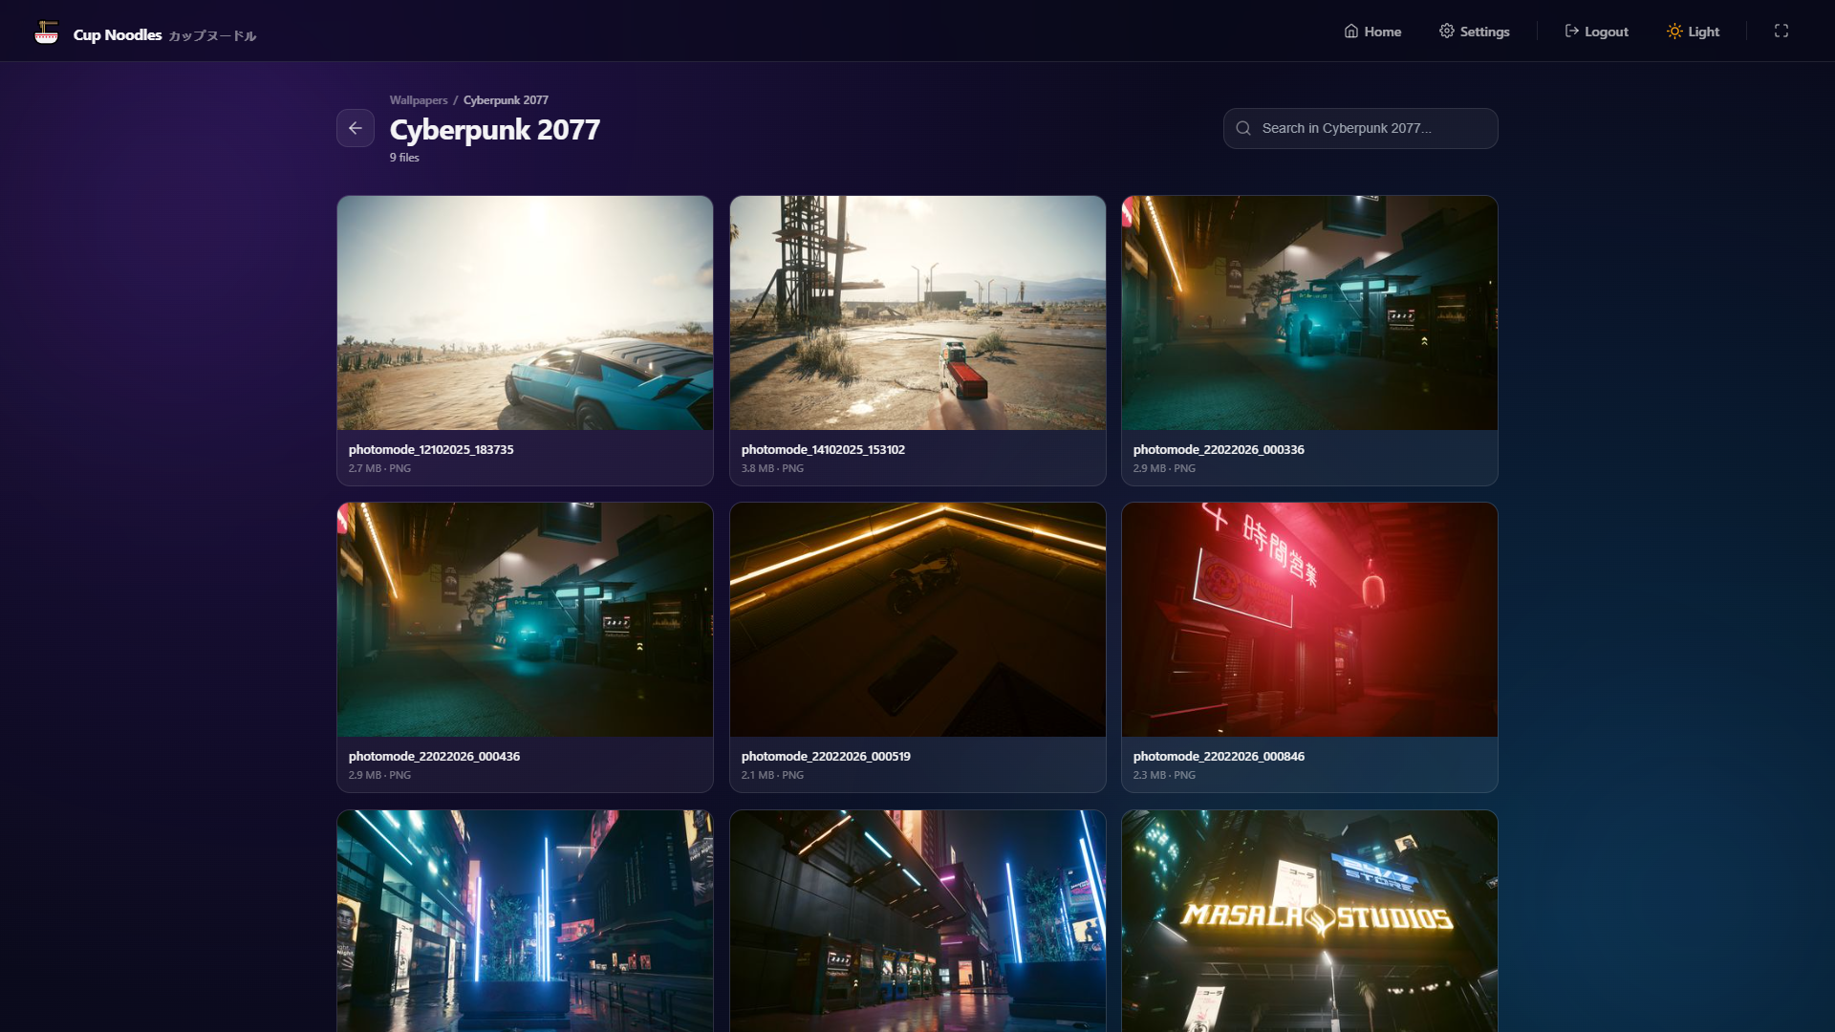Click file name photomode_12102025_183735
Viewport: 1835px width, 1032px height.
tap(431, 449)
